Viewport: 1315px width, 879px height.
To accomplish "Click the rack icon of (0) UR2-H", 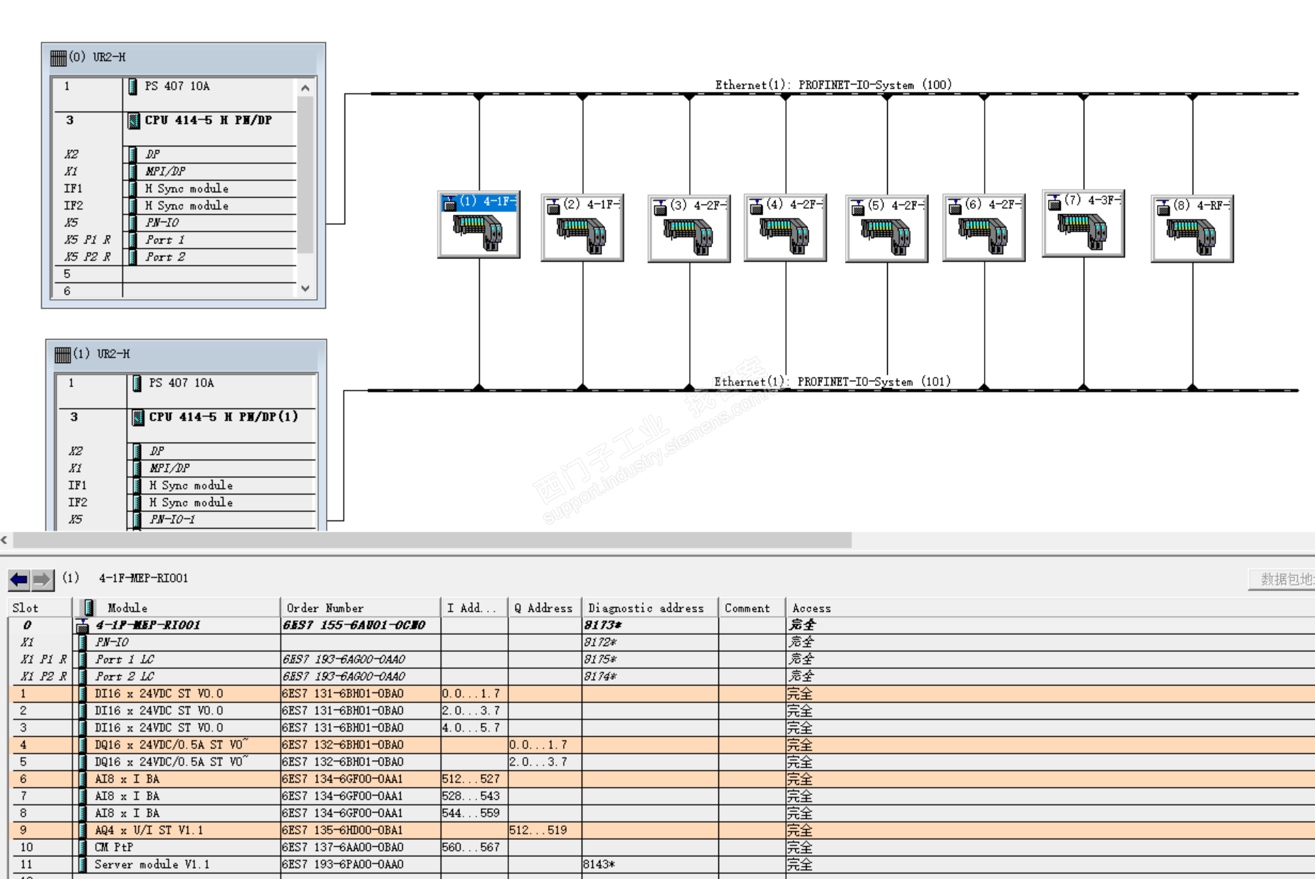I will [x=58, y=58].
